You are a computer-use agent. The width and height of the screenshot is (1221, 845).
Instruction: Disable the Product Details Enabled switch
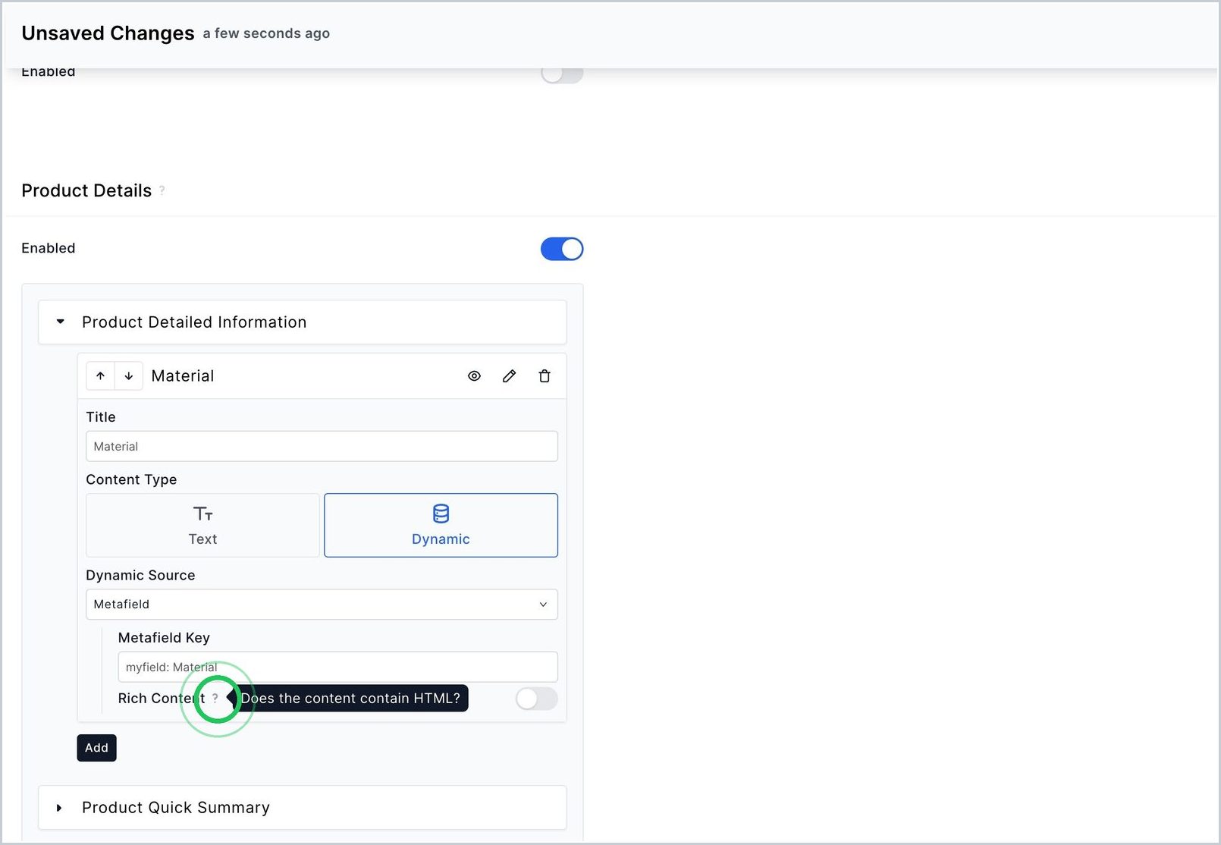click(562, 249)
